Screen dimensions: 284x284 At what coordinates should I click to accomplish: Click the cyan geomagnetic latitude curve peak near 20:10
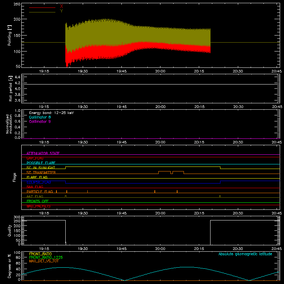click(187, 267)
